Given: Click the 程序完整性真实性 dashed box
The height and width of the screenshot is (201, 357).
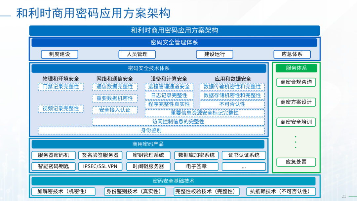Looking at the screenshot, I should pyautogui.click(x=169, y=104).
